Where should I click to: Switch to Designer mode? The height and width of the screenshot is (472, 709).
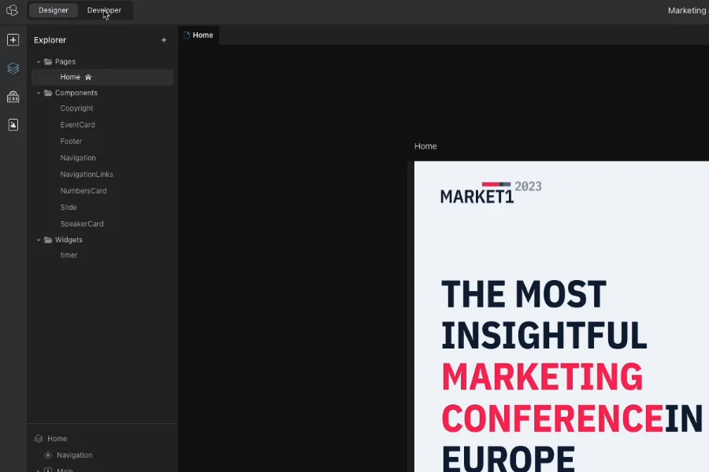pyautogui.click(x=54, y=10)
